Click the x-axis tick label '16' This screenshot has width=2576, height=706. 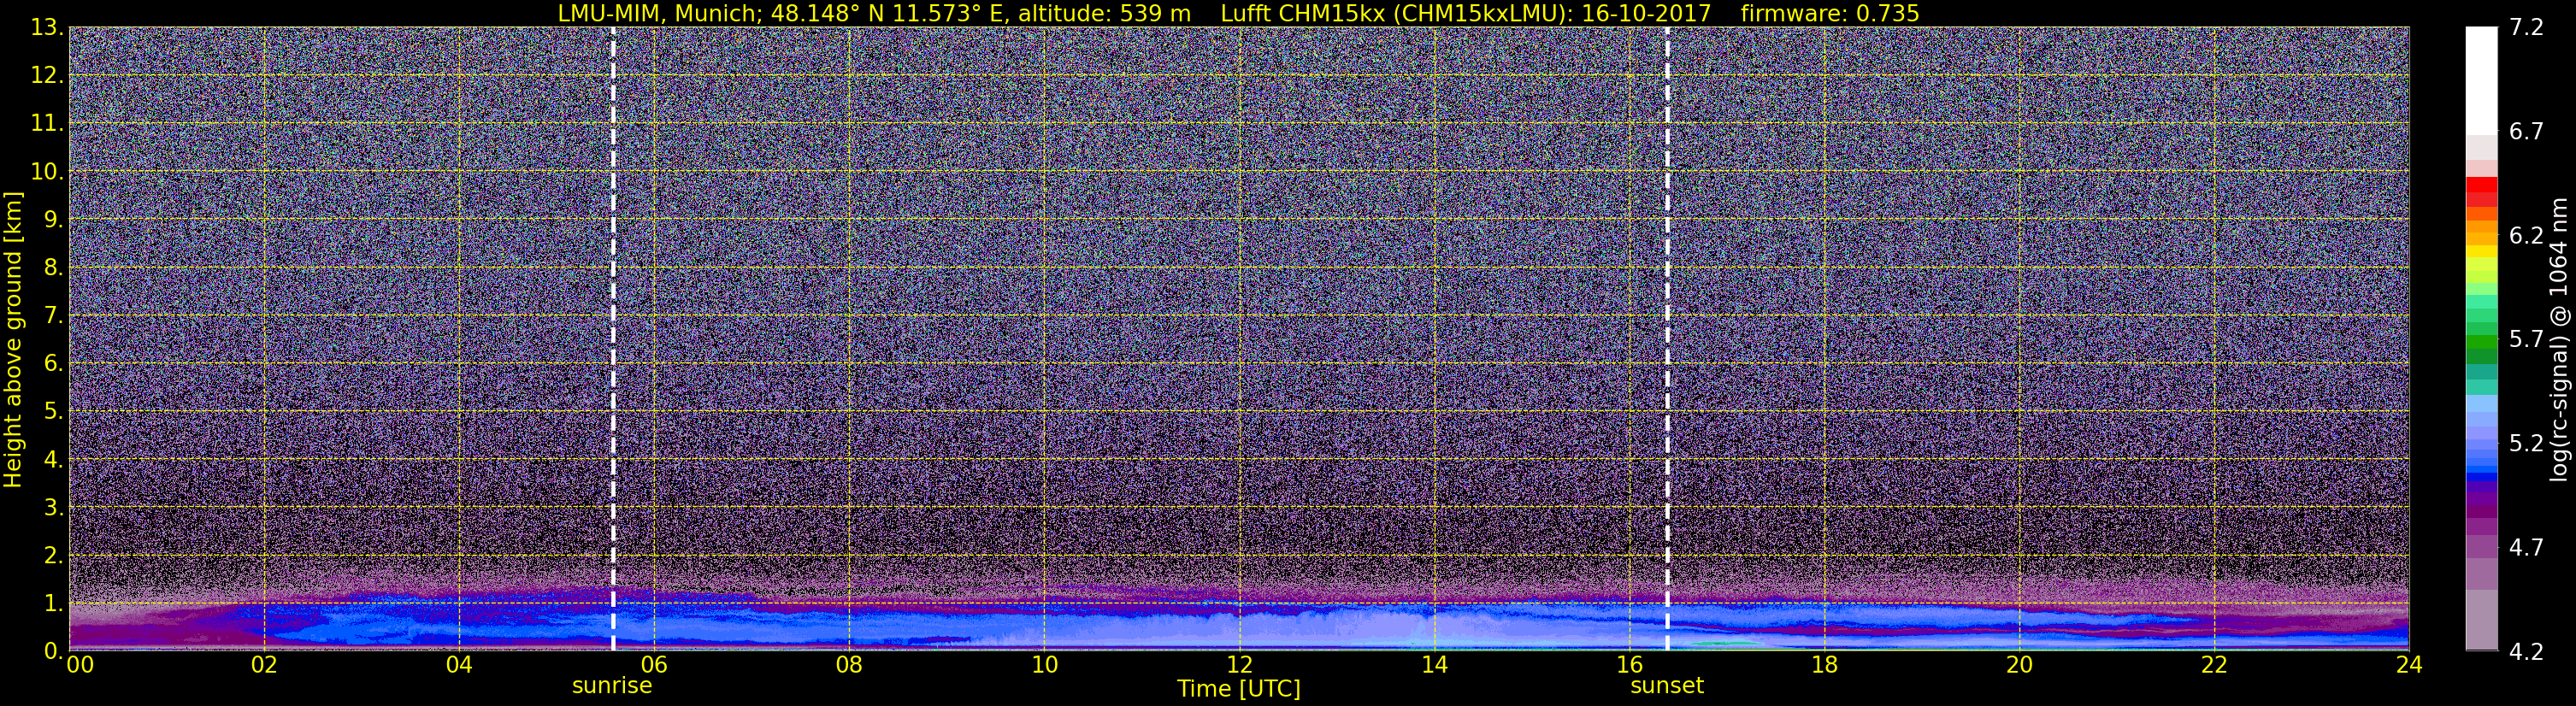pyautogui.click(x=1629, y=665)
